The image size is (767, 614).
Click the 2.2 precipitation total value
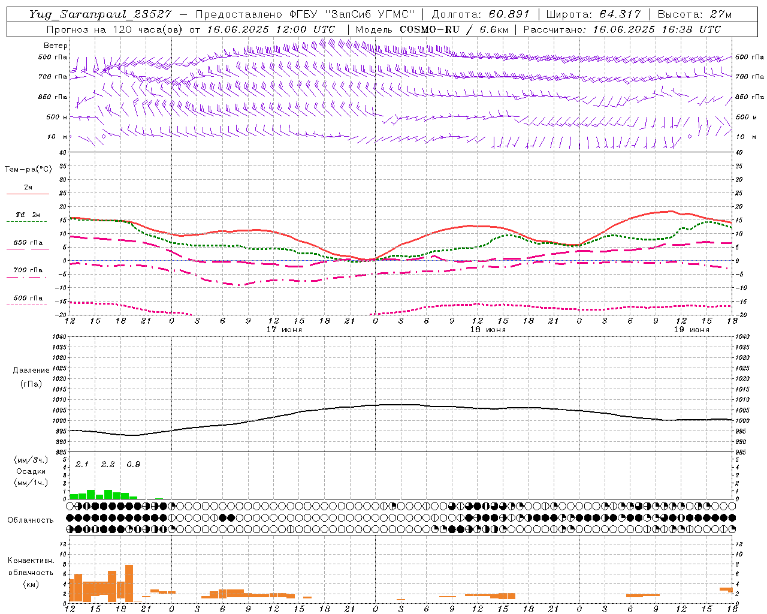108,465
